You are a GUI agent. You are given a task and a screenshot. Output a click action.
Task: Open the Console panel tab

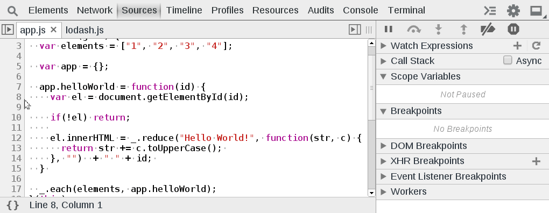(x=361, y=11)
